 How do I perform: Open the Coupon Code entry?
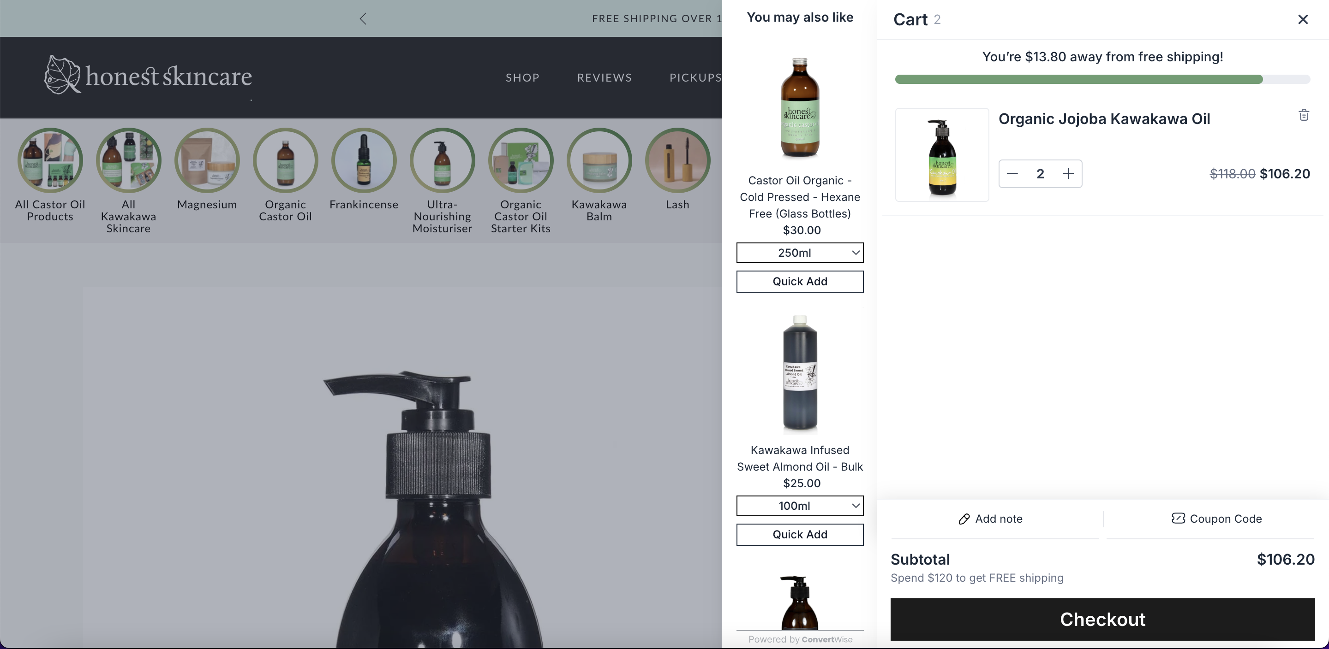pos(1216,519)
